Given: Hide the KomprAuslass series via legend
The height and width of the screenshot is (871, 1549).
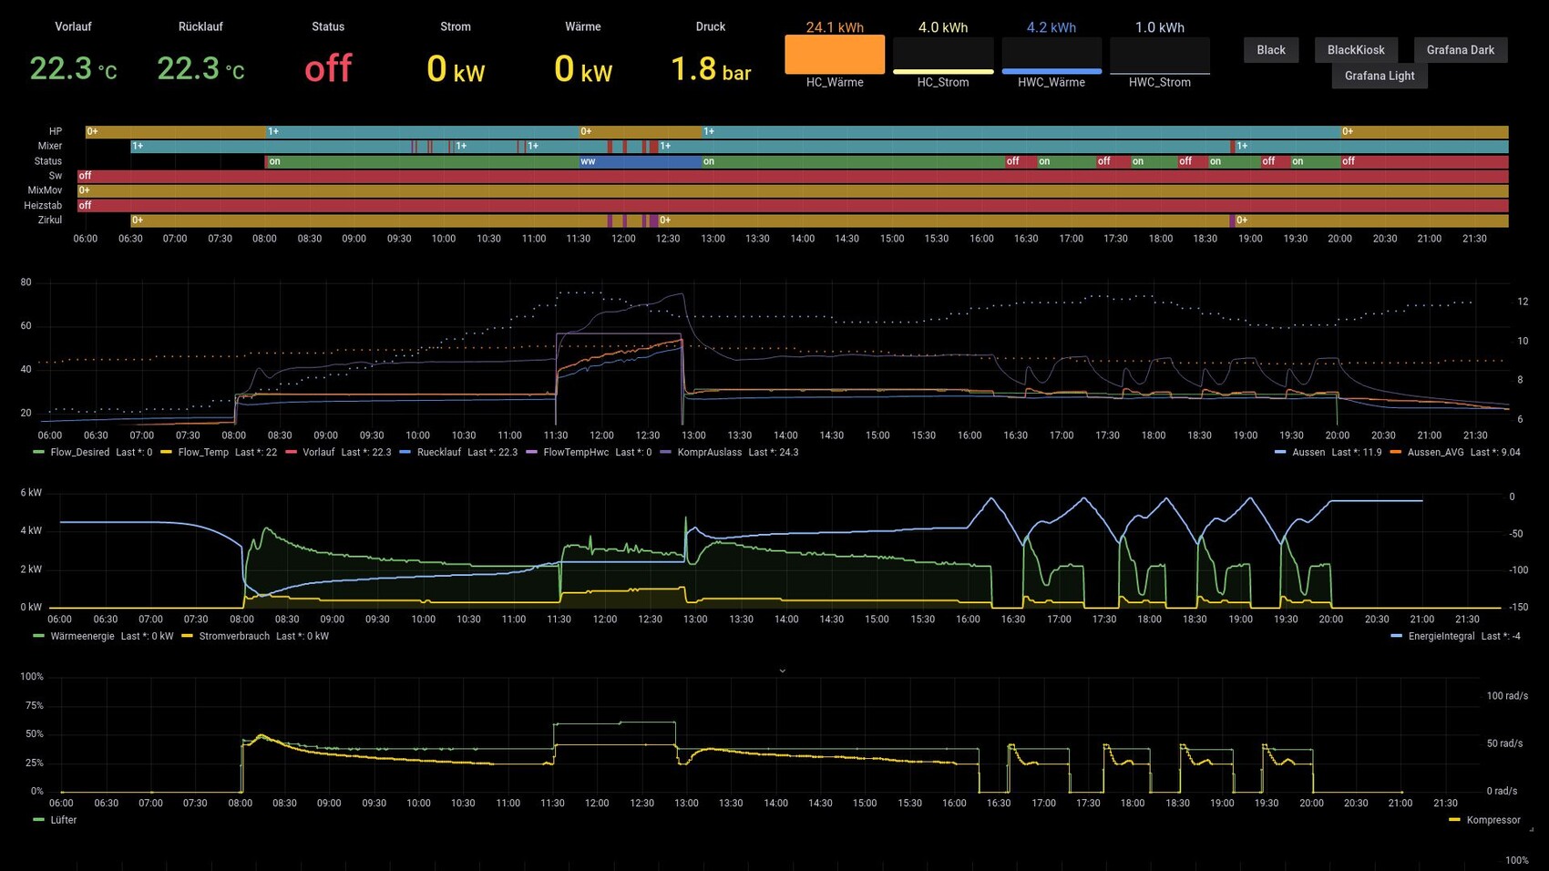Looking at the screenshot, I should [709, 452].
